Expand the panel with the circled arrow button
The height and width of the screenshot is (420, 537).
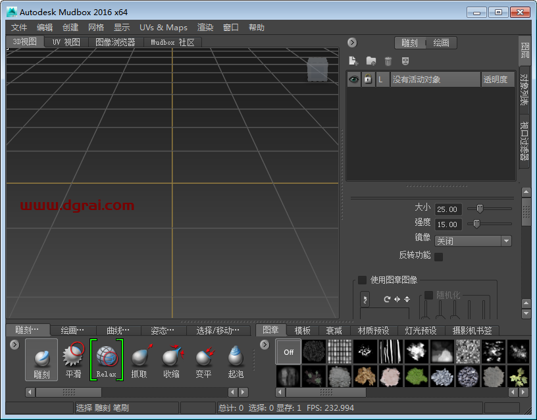(352, 43)
